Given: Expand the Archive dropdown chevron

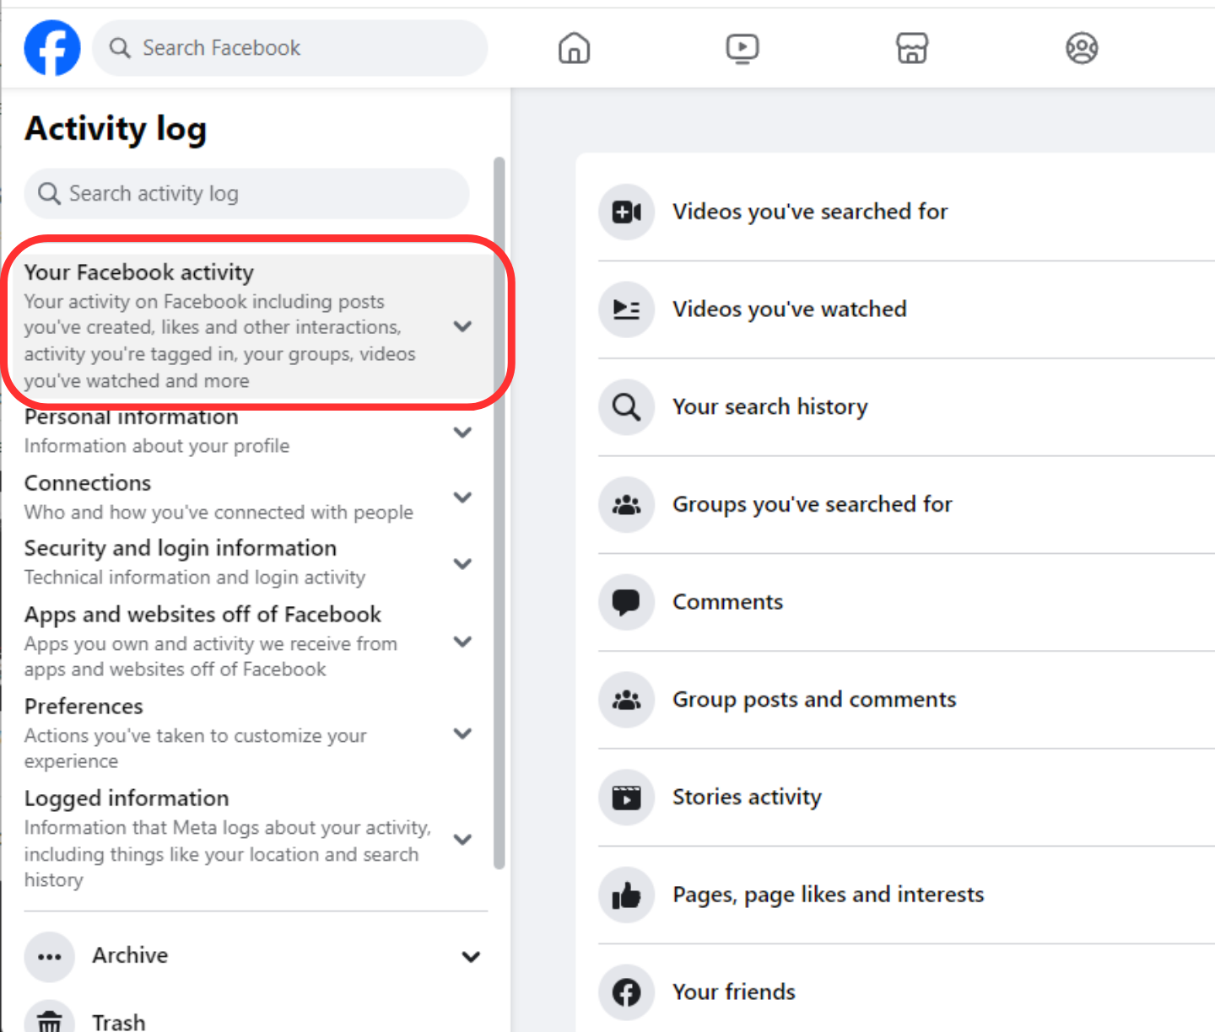Looking at the screenshot, I should click(471, 956).
